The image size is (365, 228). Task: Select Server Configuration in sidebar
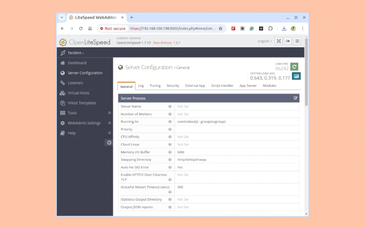[x=85, y=73]
